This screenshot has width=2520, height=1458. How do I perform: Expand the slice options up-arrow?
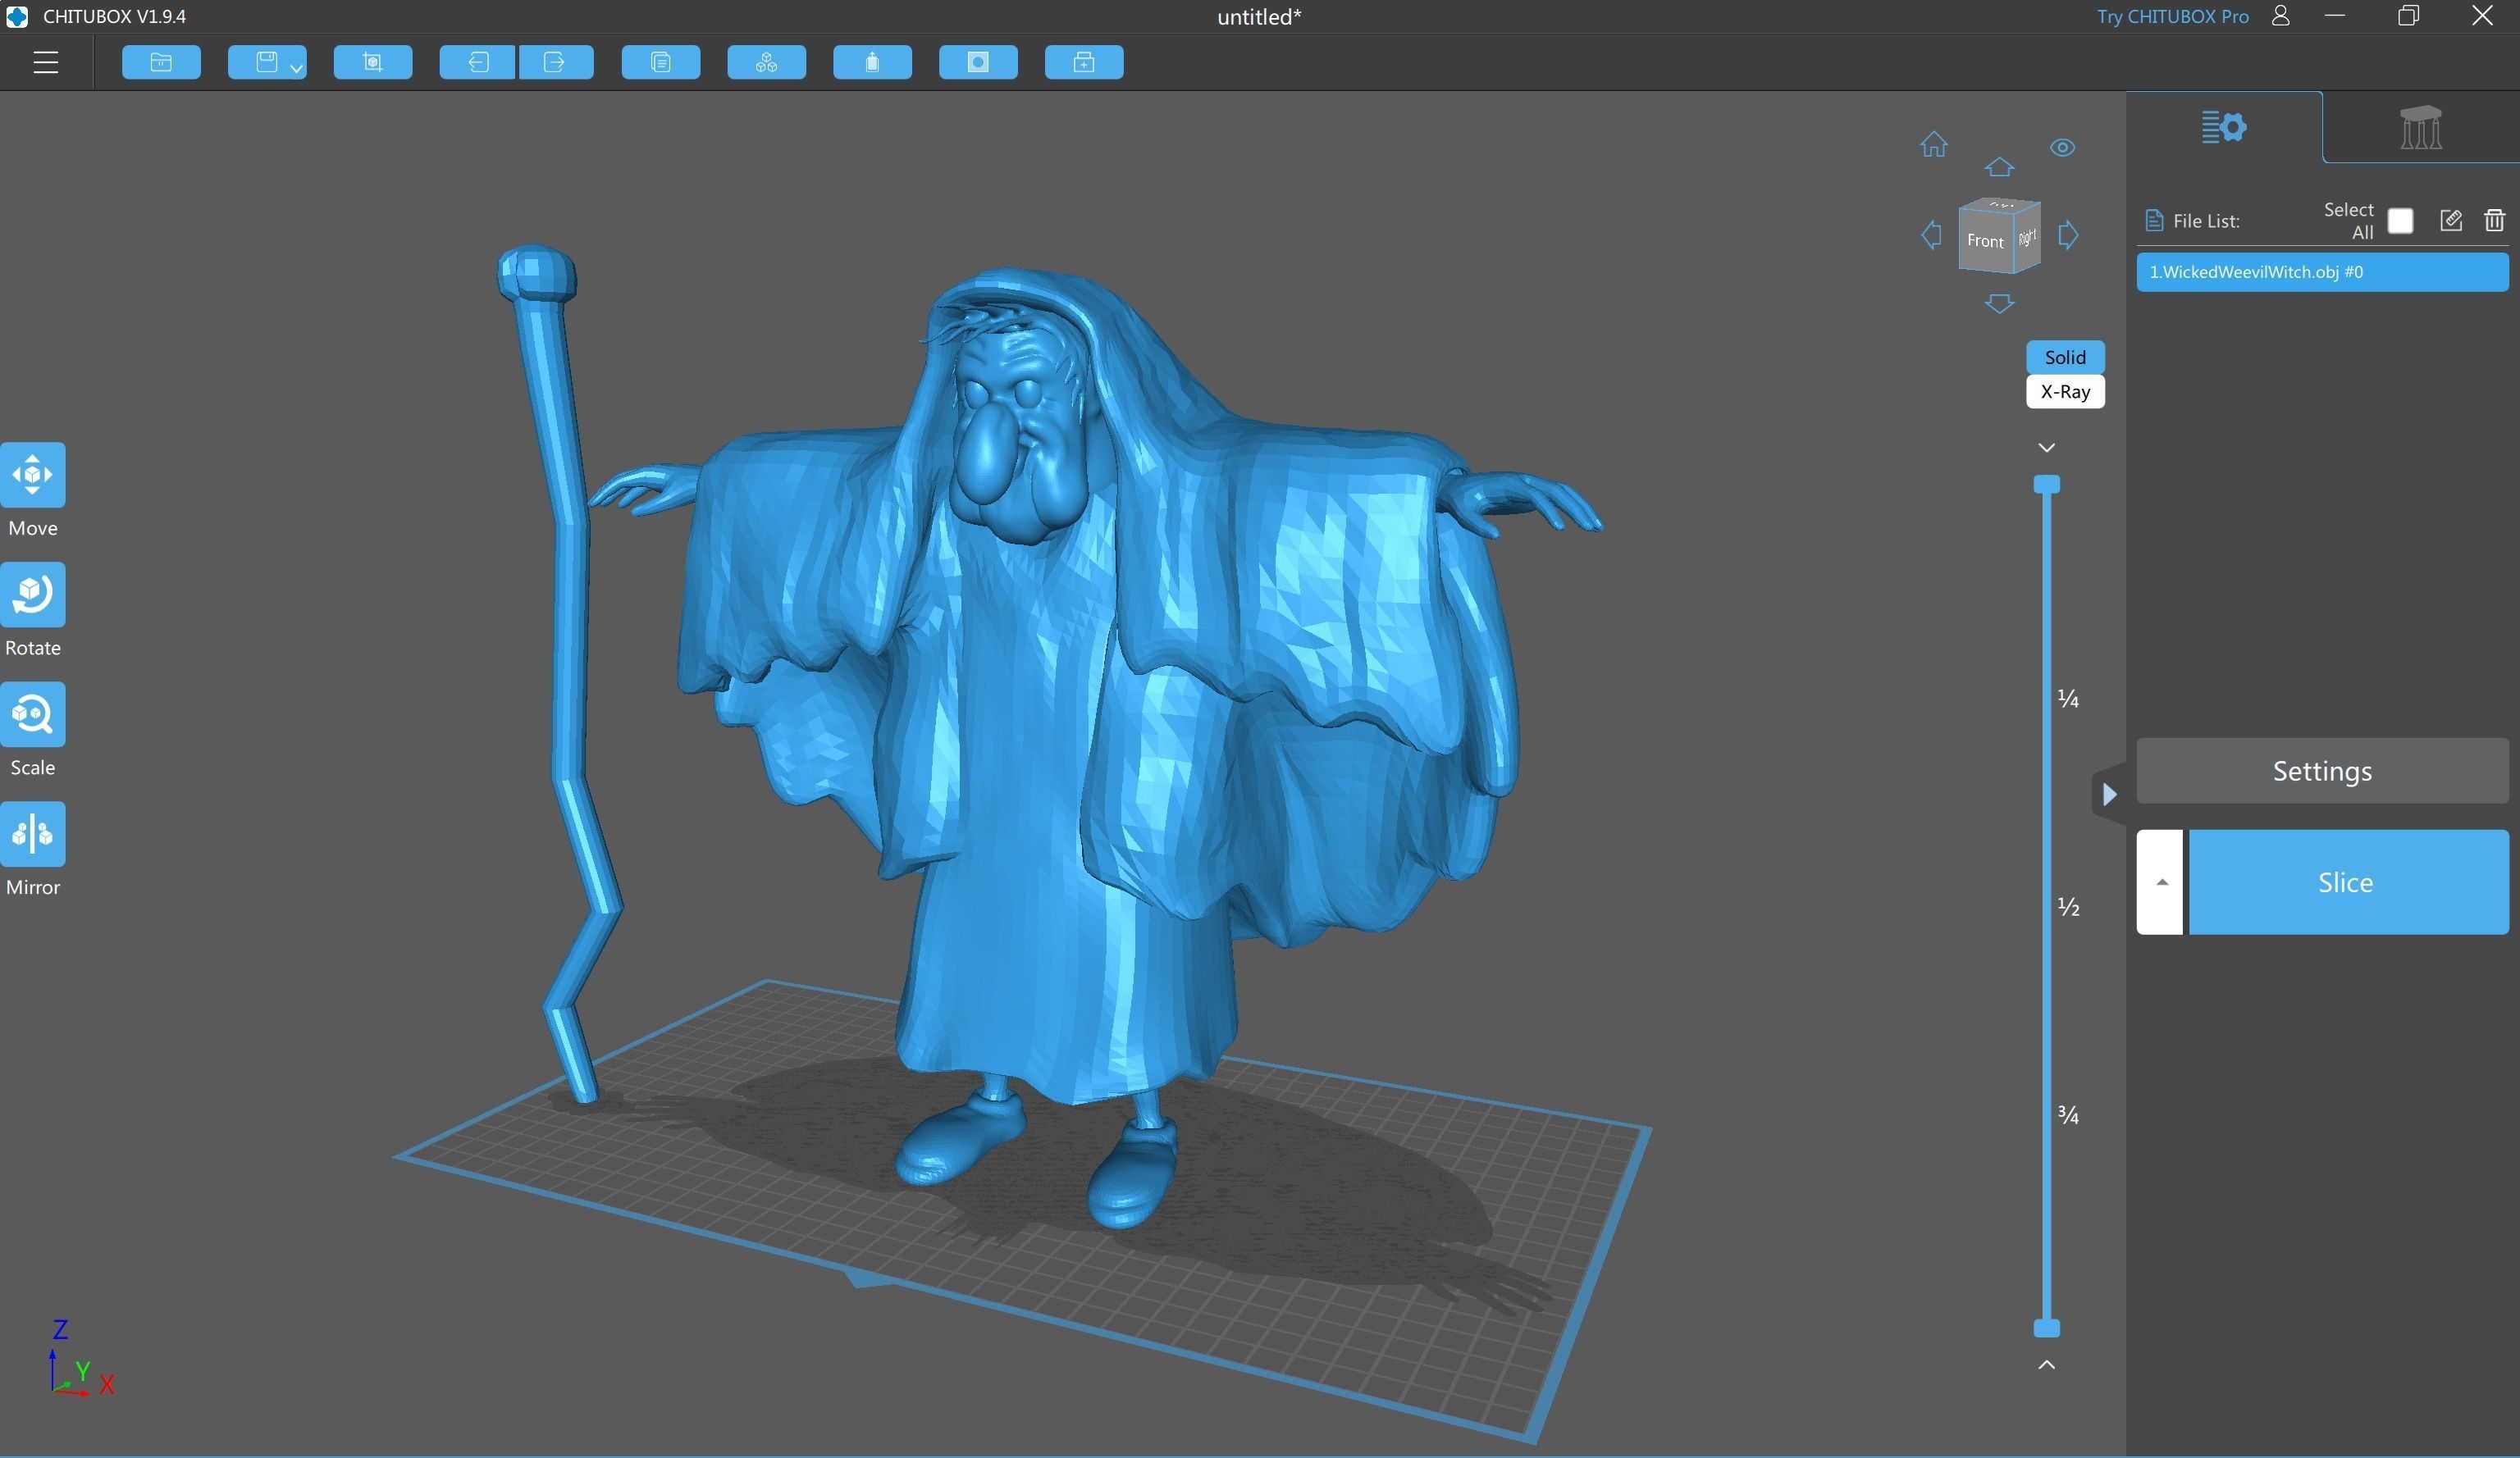[2160, 882]
